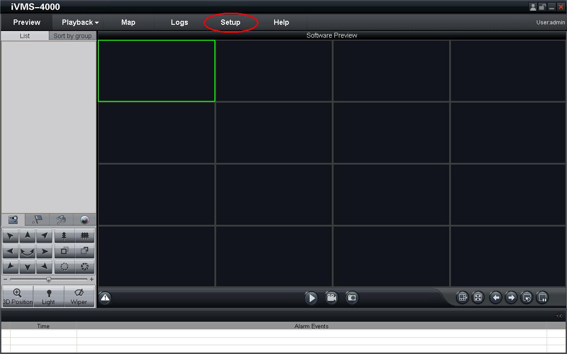Enable 3D Position
Viewport: 567px width, 354px height.
coord(18,296)
